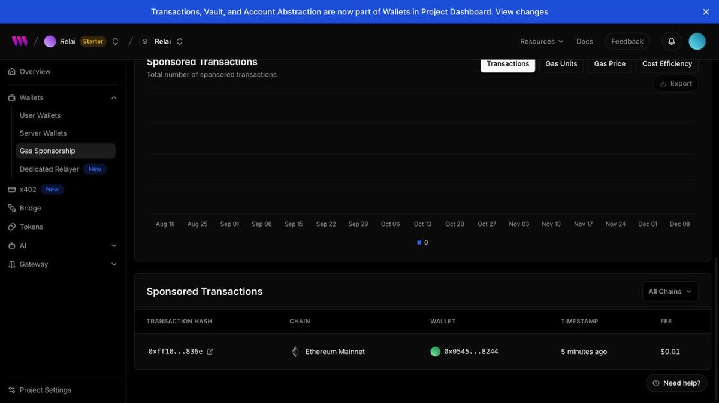Viewport: 719px width, 403px height.
Task: Open x402 sidebar item
Action: pos(28,190)
